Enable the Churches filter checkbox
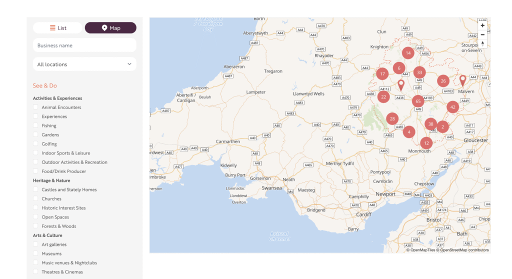The height and width of the screenshot is (279, 512). (35, 198)
